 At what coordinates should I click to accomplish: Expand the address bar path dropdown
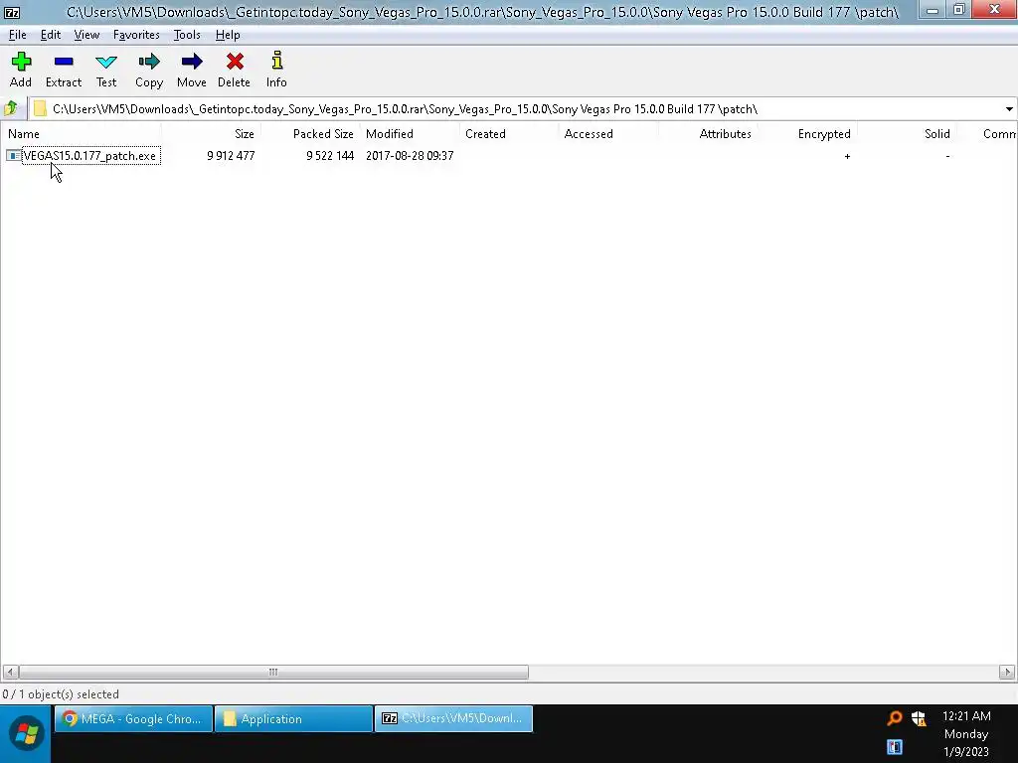click(1009, 109)
